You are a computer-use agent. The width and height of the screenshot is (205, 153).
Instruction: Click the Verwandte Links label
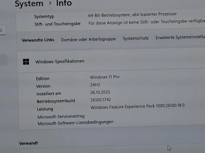[38, 40]
